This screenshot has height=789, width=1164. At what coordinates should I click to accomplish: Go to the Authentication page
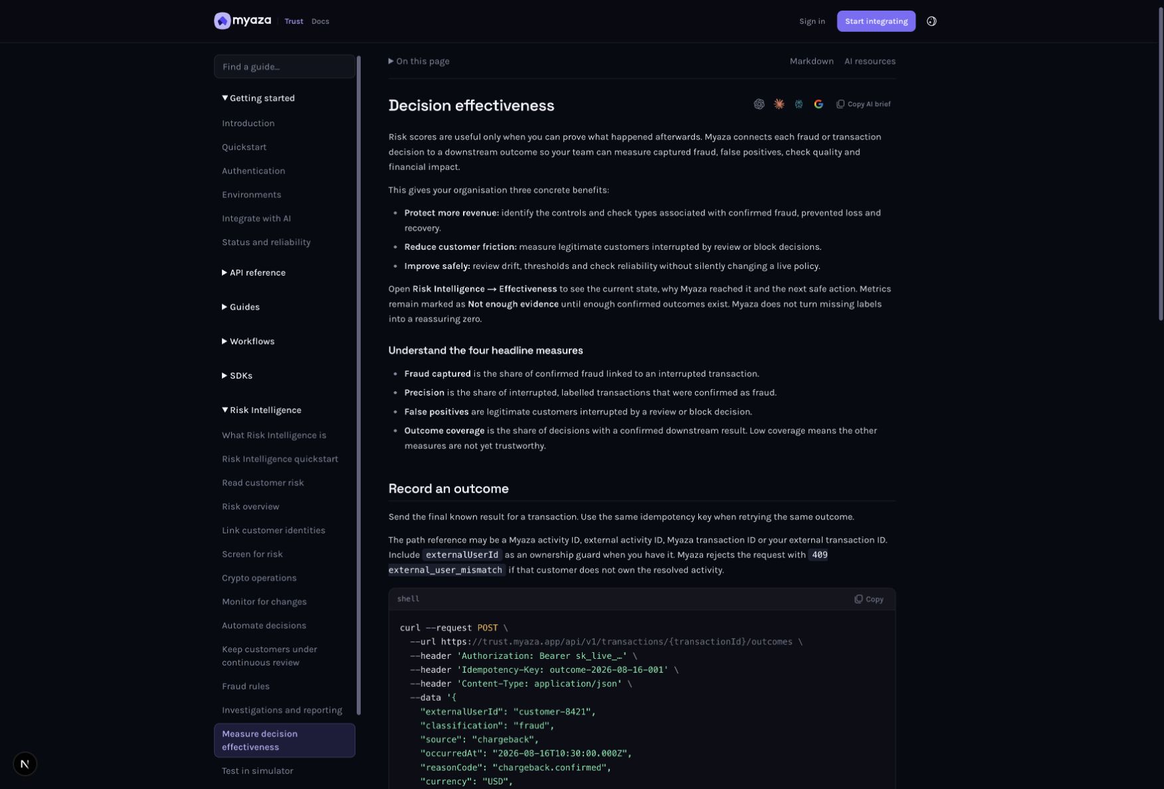point(254,171)
